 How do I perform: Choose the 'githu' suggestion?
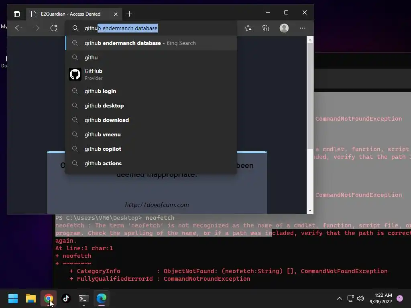pyautogui.click(x=151, y=57)
